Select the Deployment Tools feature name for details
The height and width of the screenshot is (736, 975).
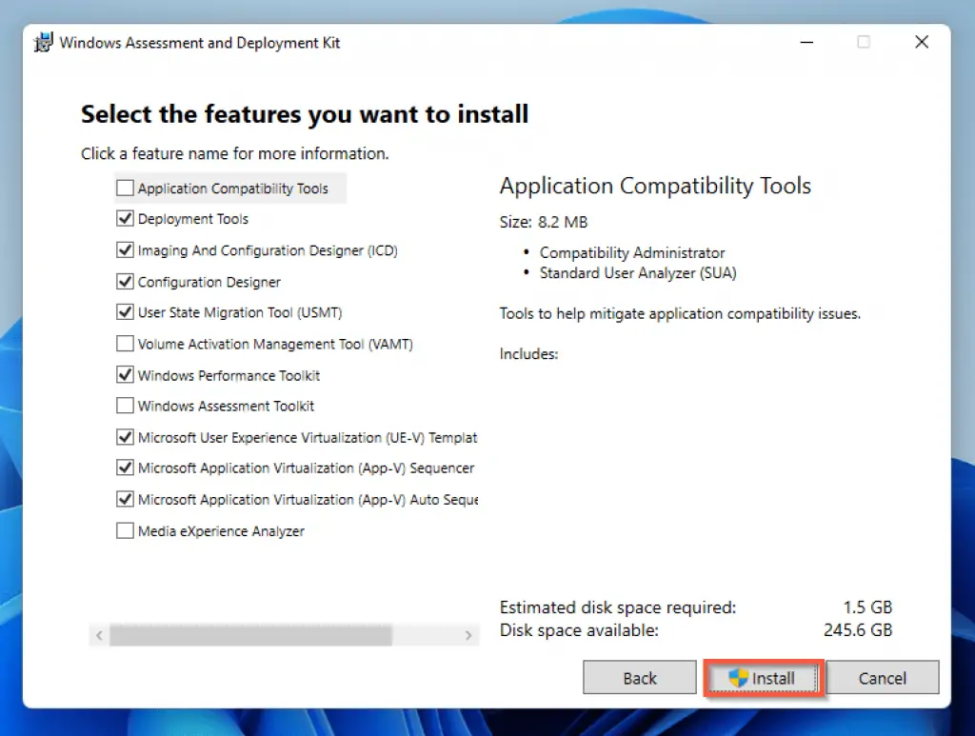(192, 218)
